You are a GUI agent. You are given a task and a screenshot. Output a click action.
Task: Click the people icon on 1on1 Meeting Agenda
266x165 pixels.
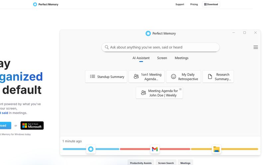coord(136,77)
